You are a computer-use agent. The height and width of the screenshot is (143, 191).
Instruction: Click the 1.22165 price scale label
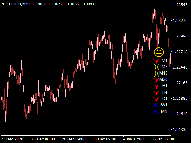coord(180,83)
